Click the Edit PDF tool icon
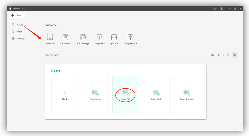Viewport: 249px width, 136px height. tap(50, 38)
